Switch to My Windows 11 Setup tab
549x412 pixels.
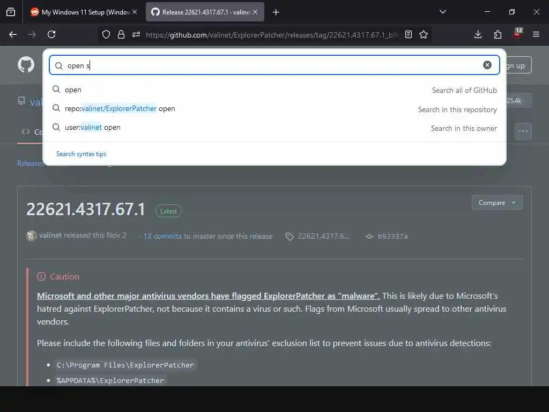[83, 12]
